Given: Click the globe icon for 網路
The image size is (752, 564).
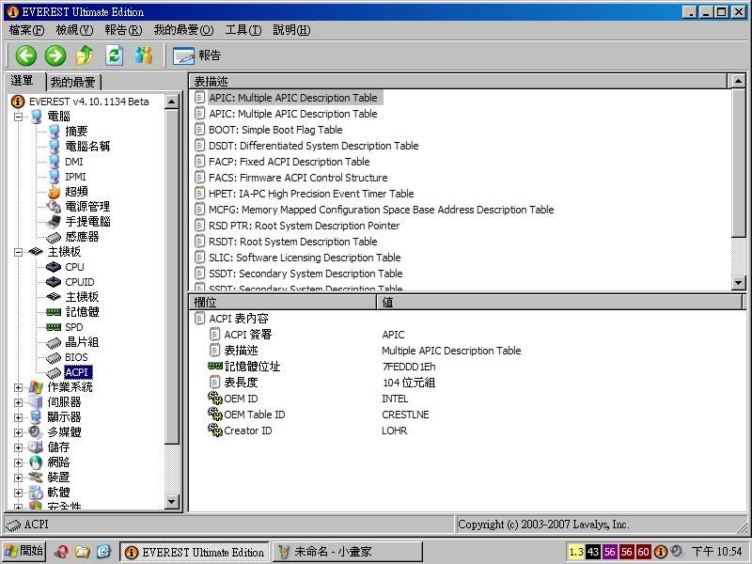Looking at the screenshot, I should [x=36, y=462].
